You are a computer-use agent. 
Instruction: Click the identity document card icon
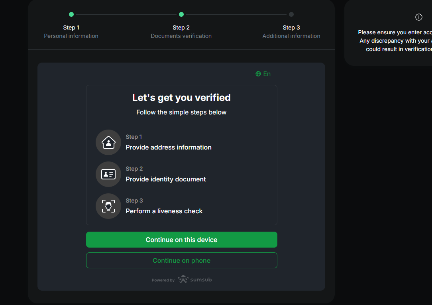point(108,174)
